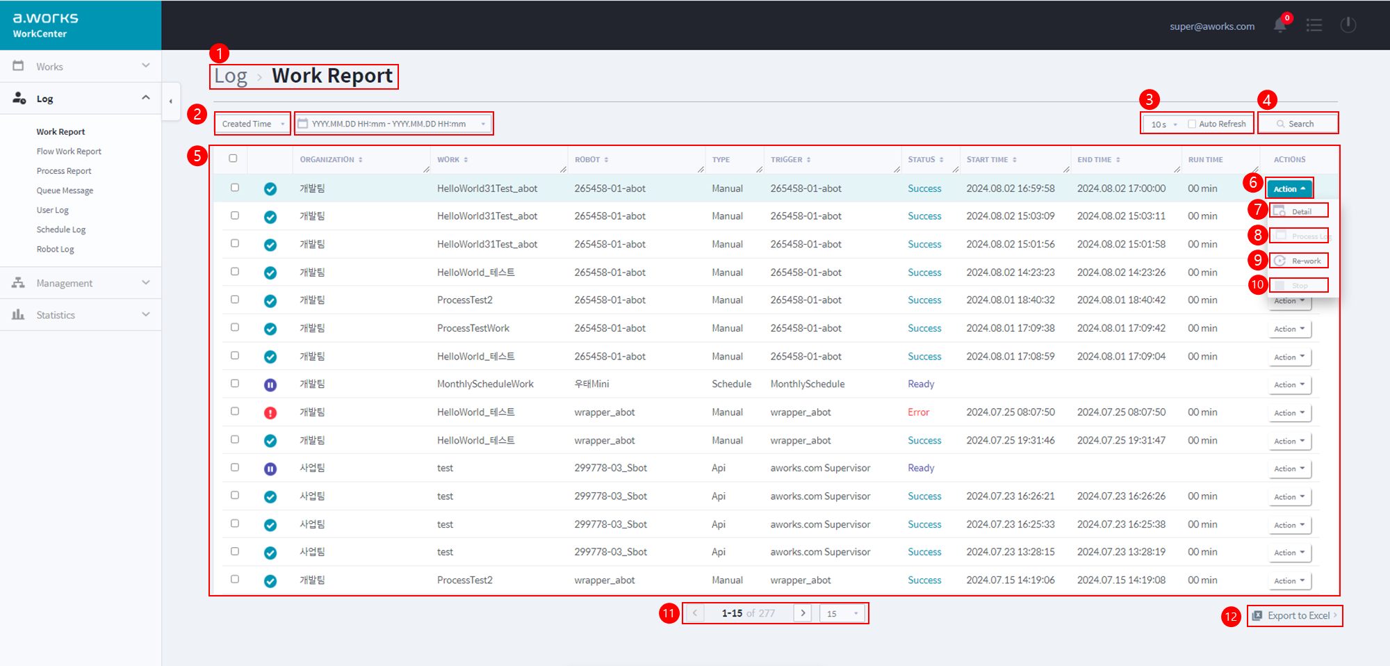The width and height of the screenshot is (1390, 666).
Task: Click success check icon for ProcessTestWork row
Action: tap(270, 329)
